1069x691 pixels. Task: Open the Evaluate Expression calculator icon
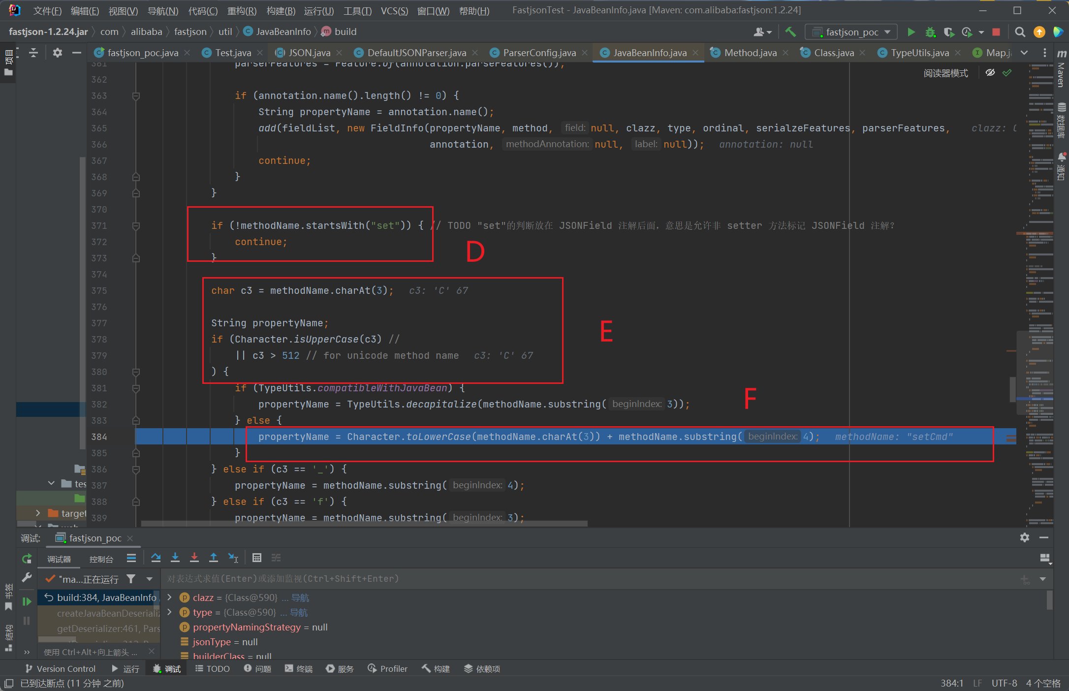tap(256, 558)
